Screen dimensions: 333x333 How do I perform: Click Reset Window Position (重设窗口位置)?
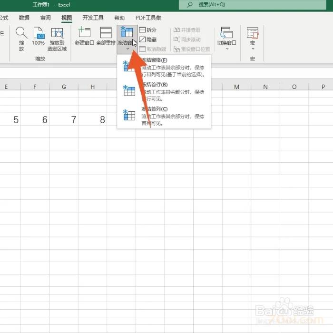click(192, 49)
